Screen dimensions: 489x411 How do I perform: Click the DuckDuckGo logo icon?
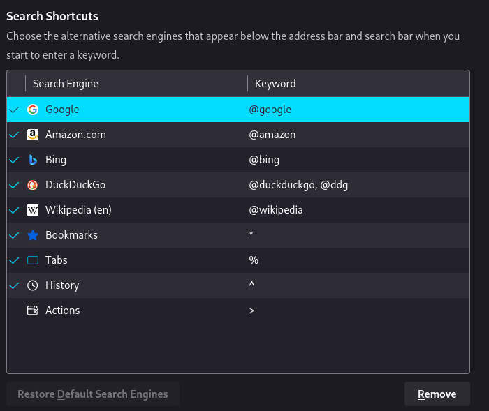coord(33,185)
